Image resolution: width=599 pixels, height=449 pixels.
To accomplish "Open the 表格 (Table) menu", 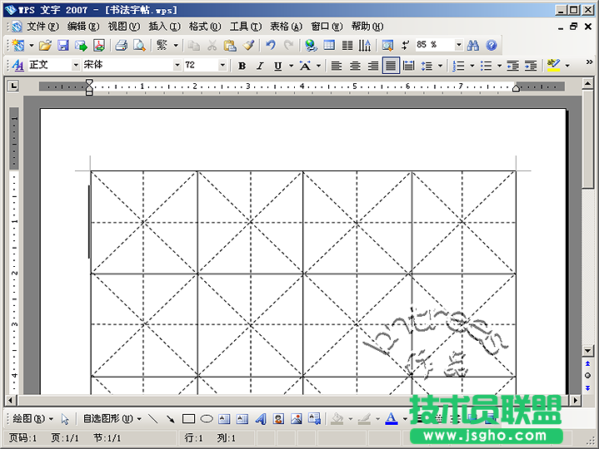I will [x=285, y=27].
